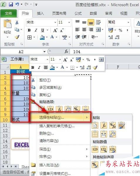
Task: Choose 复制(C) Copy from context menu
Action: [60, 95]
